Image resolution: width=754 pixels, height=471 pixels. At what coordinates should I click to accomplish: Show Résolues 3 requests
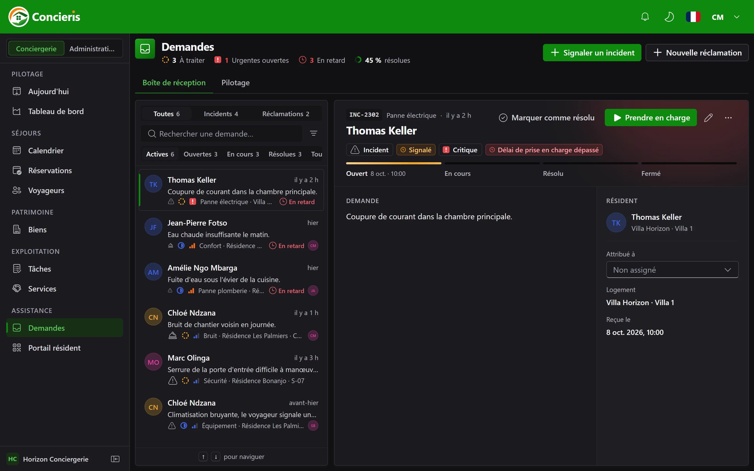click(x=285, y=154)
